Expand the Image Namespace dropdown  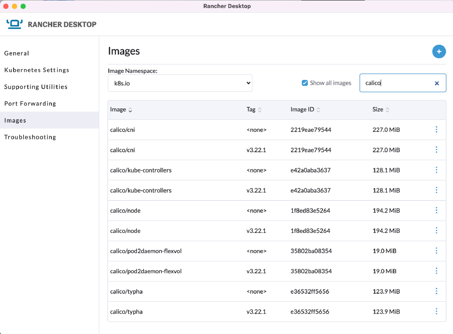[x=180, y=83]
